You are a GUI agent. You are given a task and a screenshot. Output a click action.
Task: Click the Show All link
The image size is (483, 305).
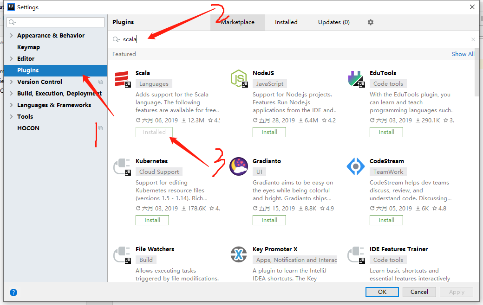(x=463, y=54)
